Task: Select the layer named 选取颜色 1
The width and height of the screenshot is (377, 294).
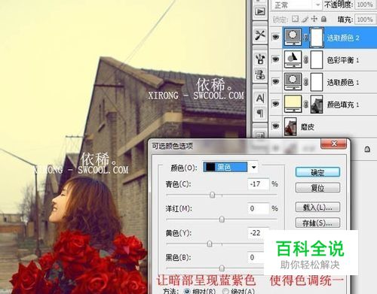Action: point(343,82)
